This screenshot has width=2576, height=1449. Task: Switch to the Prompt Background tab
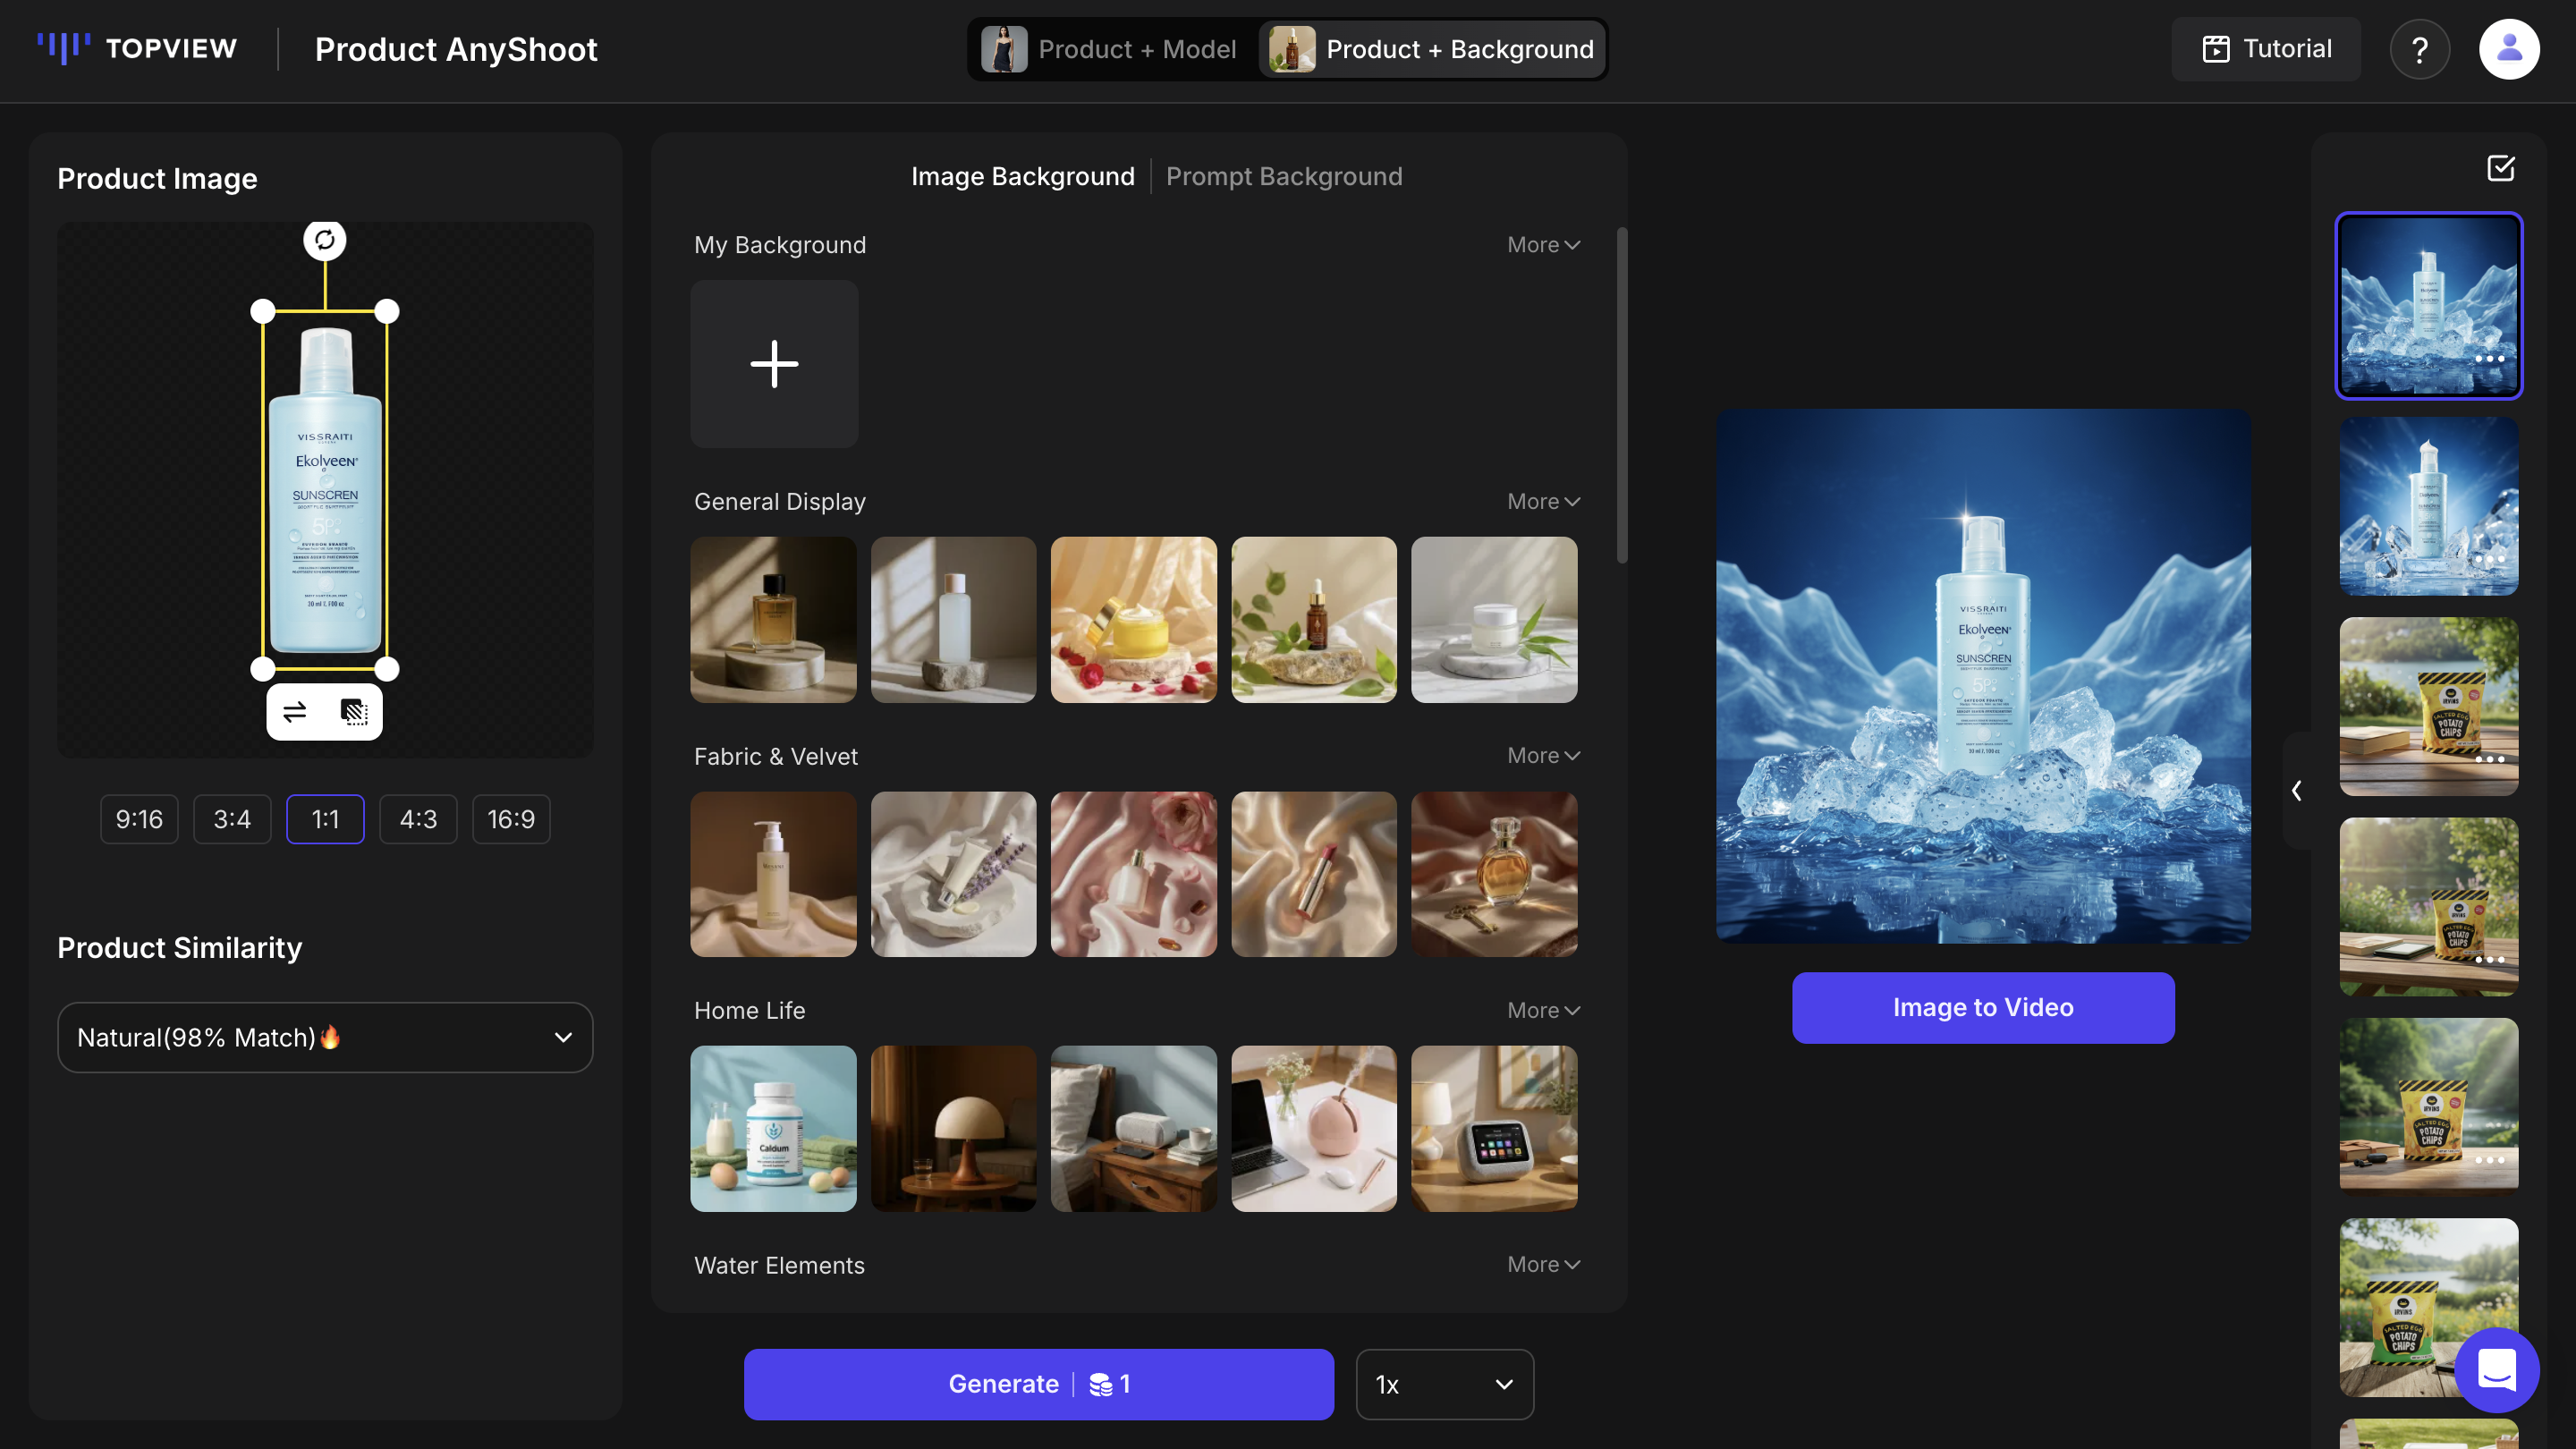(x=1284, y=176)
